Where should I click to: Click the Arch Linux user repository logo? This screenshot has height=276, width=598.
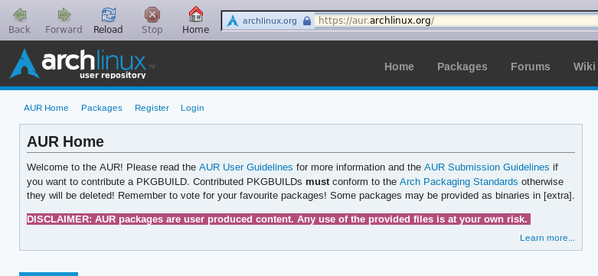[82, 63]
